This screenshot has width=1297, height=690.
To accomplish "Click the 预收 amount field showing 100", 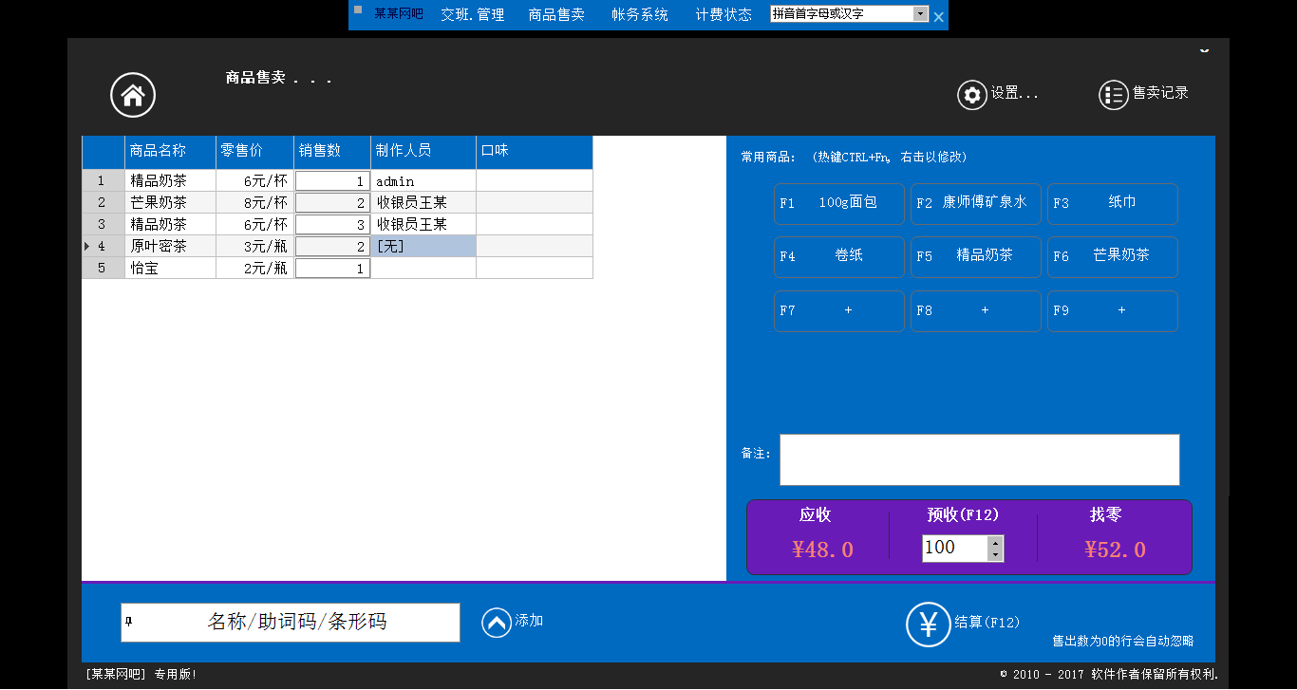I will click(x=955, y=548).
